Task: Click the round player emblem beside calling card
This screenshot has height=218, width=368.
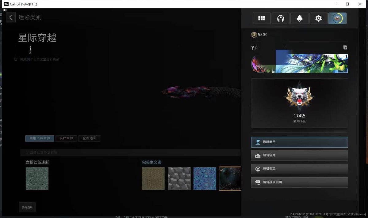Action: [261, 64]
